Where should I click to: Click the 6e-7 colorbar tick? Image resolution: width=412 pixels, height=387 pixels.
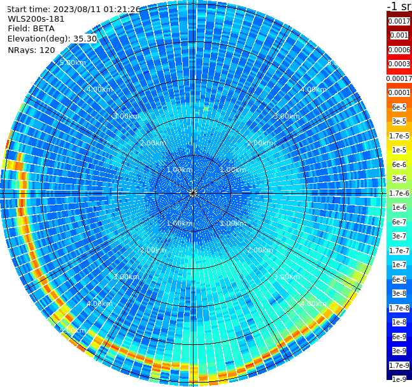point(399,222)
